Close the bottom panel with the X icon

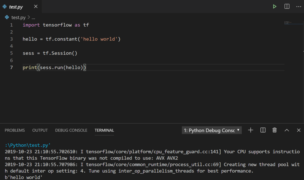click(299, 130)
